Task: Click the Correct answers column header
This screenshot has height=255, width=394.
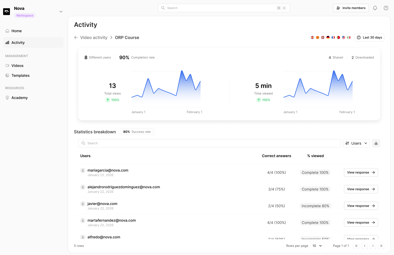Action: (276, 156)
